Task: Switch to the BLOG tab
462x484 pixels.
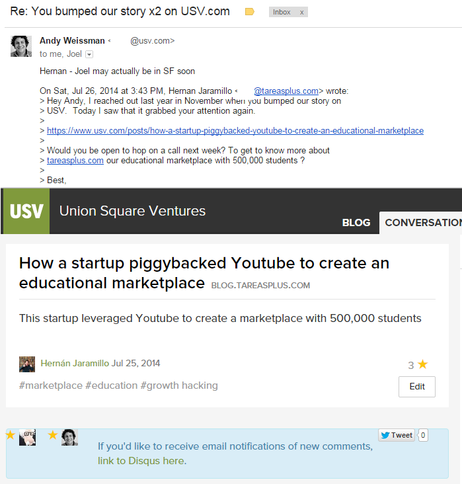Action: tap(356, 222)
